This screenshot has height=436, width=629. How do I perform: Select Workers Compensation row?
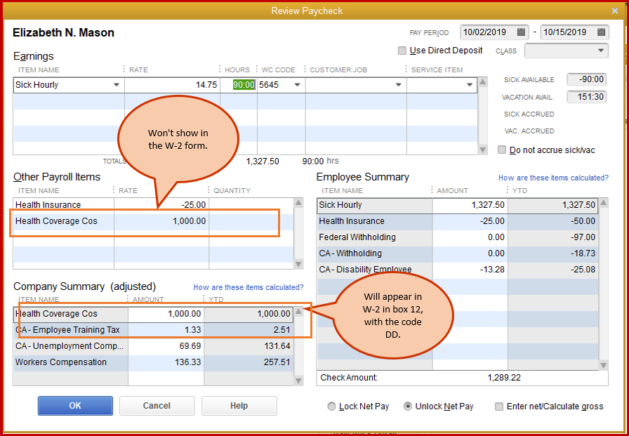click(x=154, y=362)
